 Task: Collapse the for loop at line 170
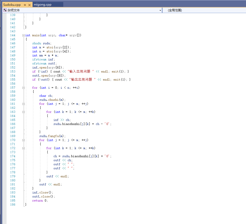23,140
